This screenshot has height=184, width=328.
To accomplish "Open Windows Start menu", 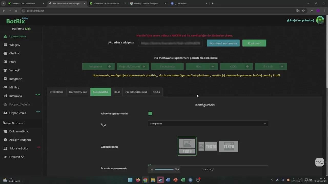I will [x=130, y=180].
